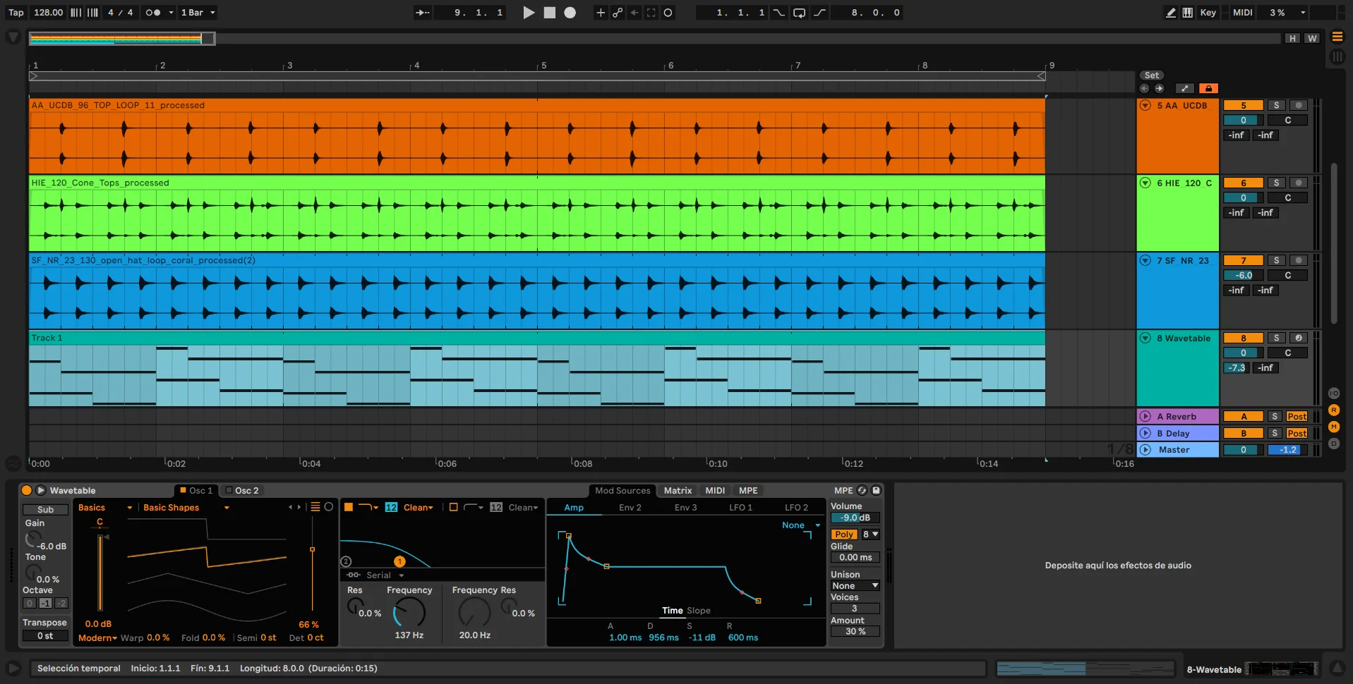This screenshot has width=1353, height=684.
Task: Click the Wavetable save preset disk icon
Action: [876, 490]
